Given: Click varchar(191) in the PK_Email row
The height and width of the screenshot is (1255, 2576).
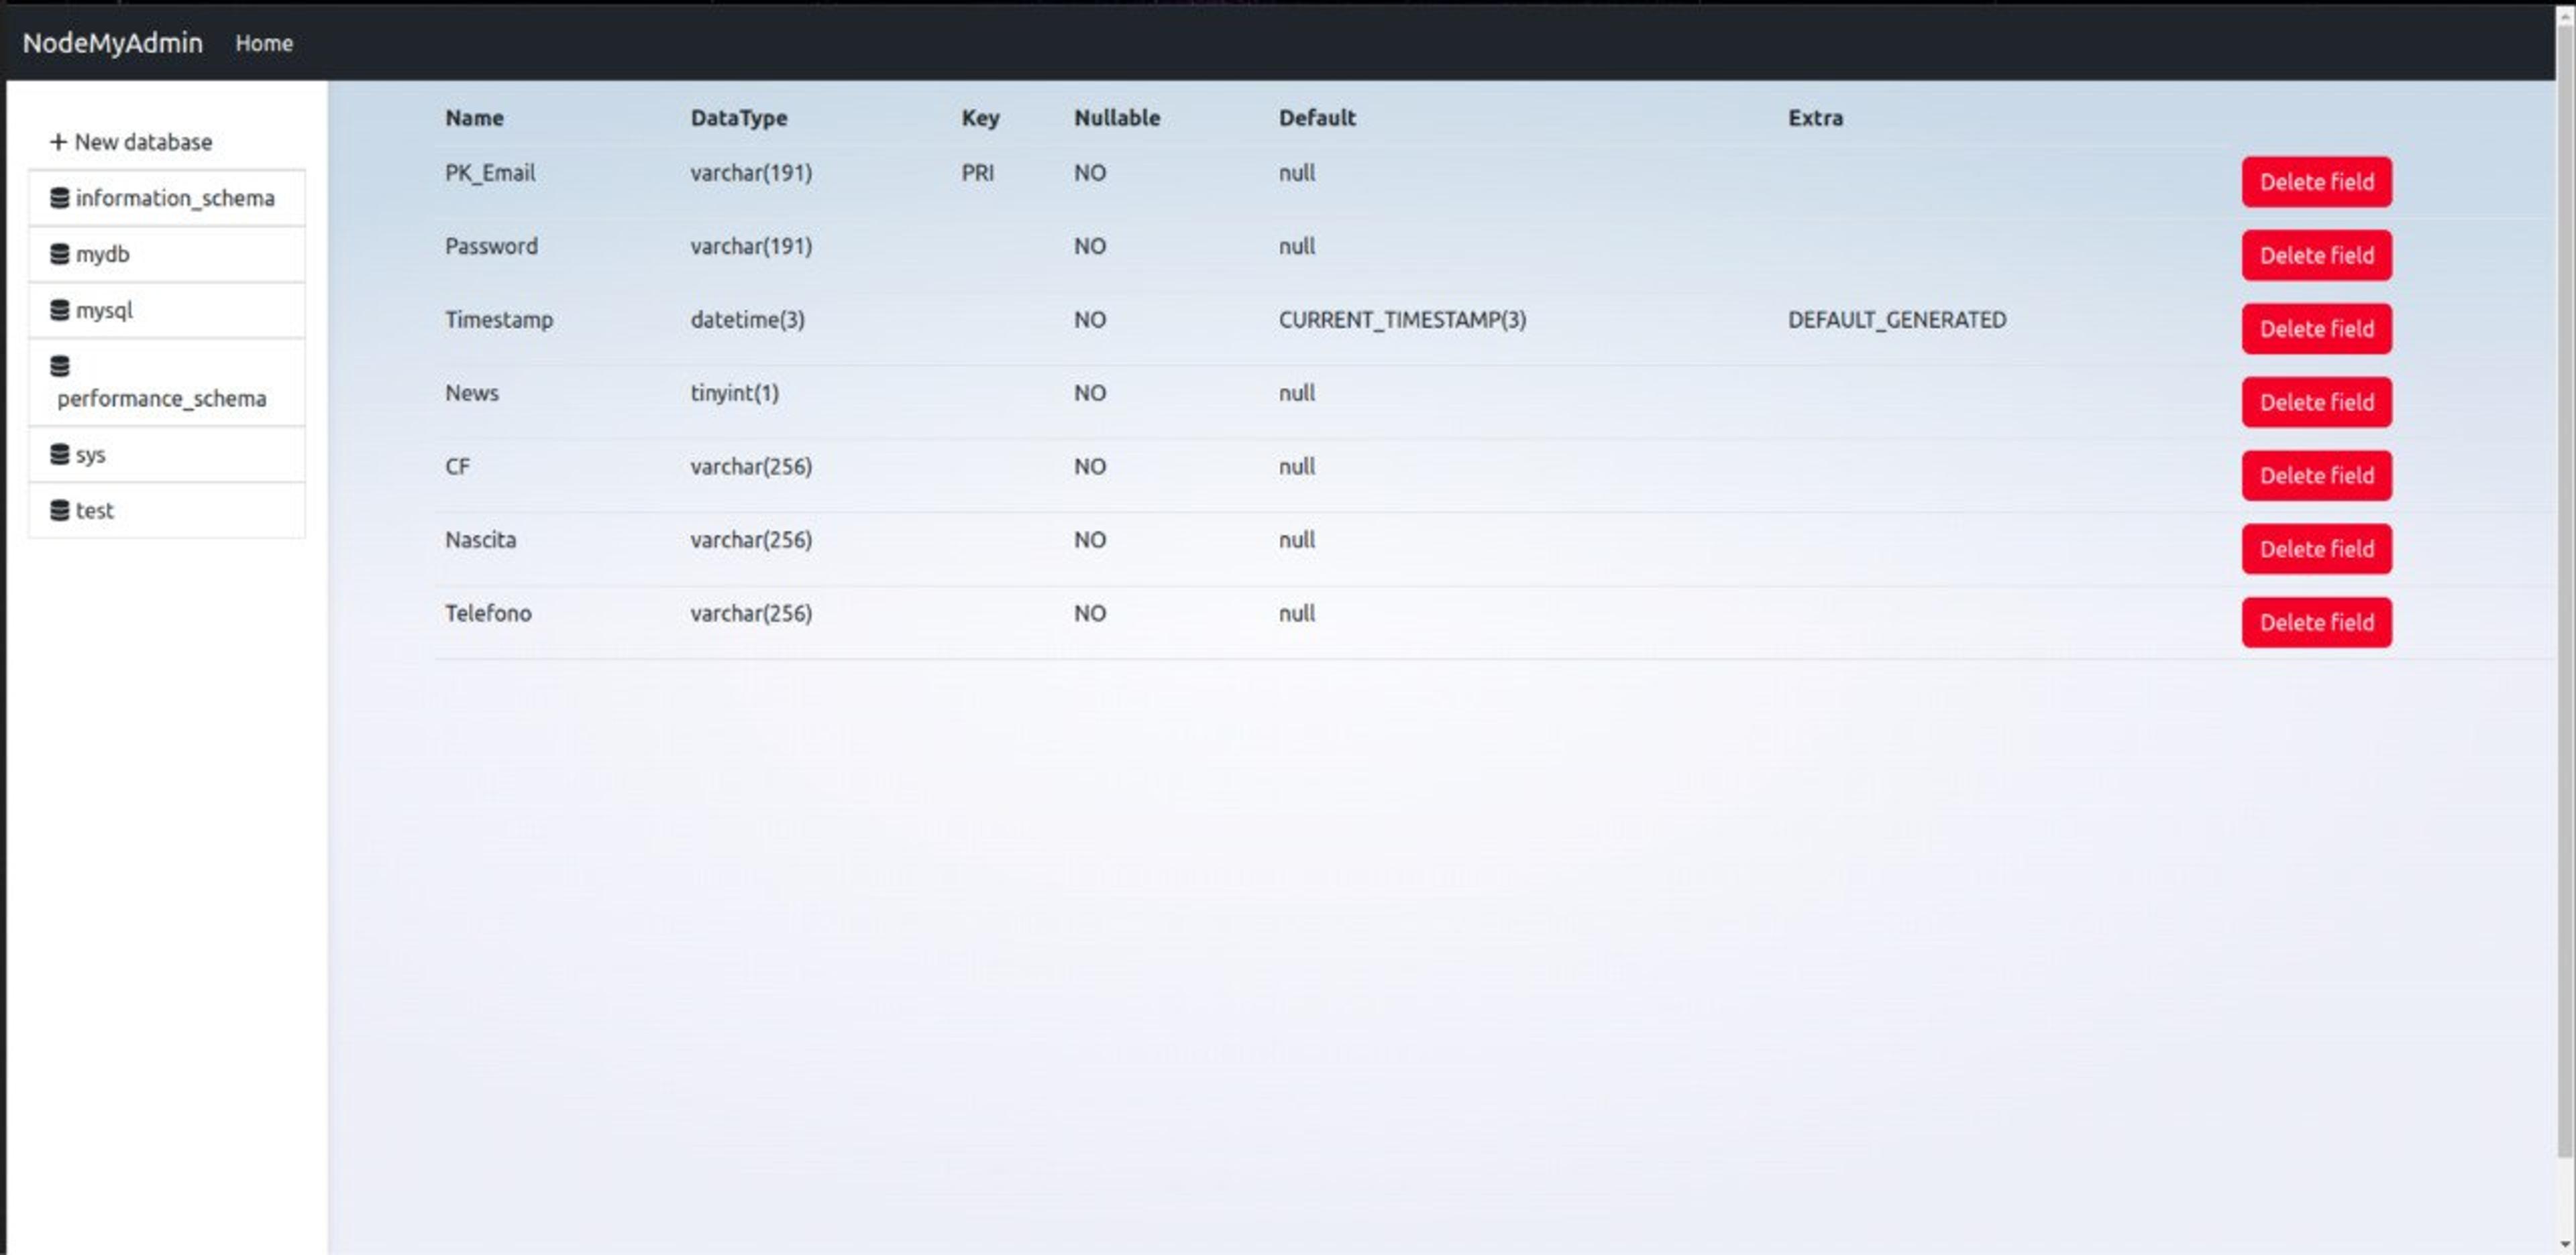Looking at the screenshot, I should [x=751, y=173].
